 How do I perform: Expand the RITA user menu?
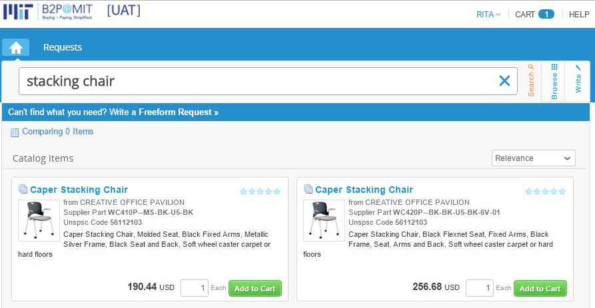click(x=488, y=14)
